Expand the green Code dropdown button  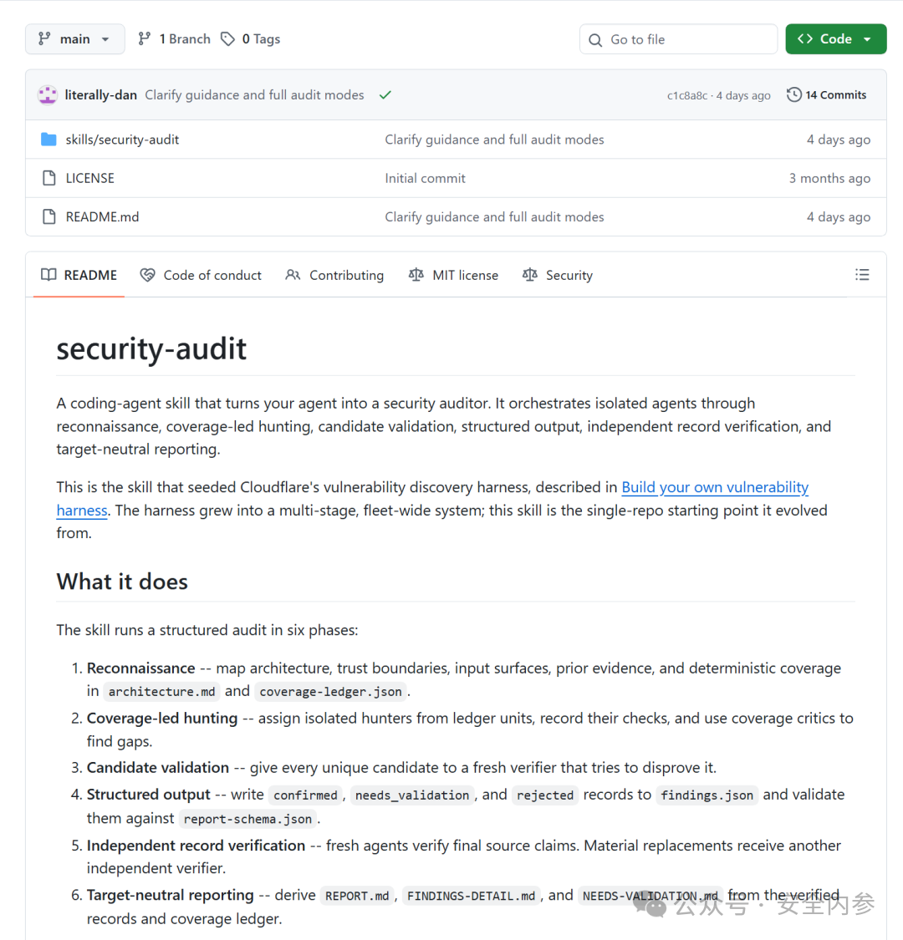(x=835, y=39)
